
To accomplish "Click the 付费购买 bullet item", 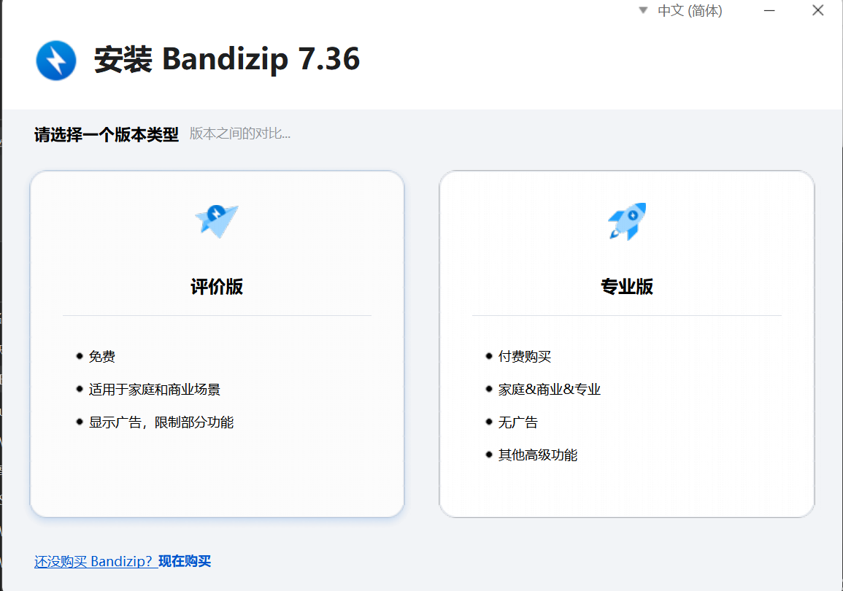I will point(525,357).
